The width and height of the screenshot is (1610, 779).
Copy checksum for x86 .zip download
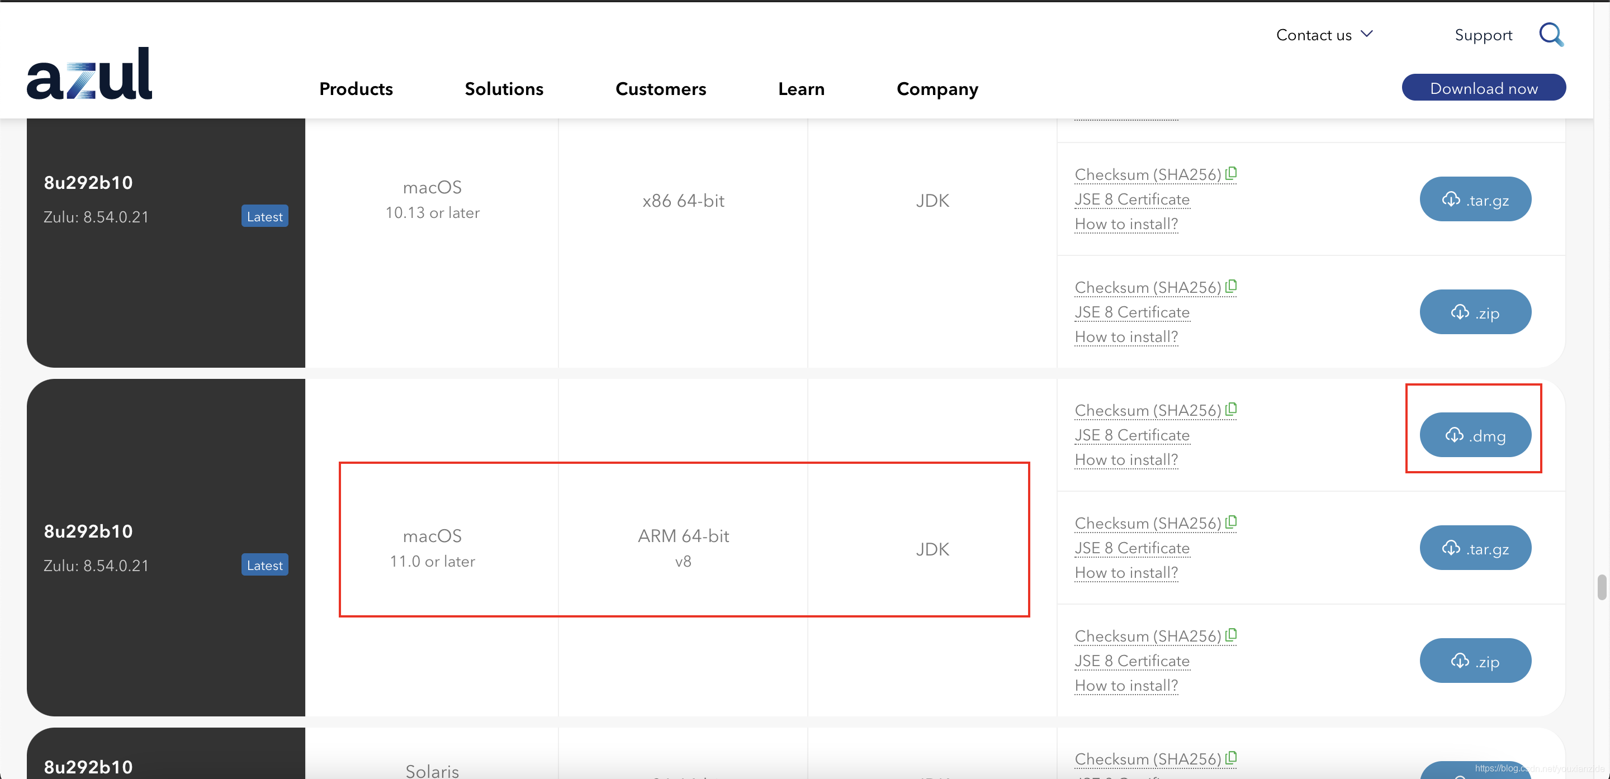coord(1231,286)
